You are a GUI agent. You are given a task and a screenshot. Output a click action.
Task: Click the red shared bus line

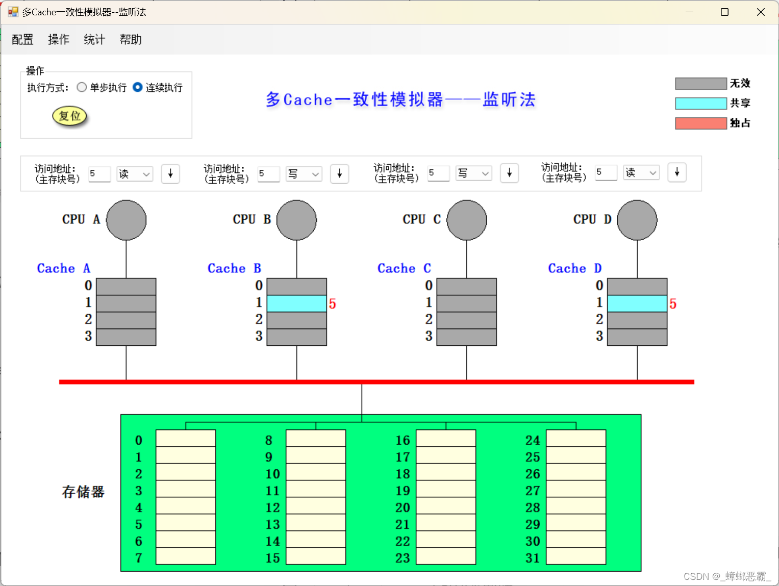376,381
